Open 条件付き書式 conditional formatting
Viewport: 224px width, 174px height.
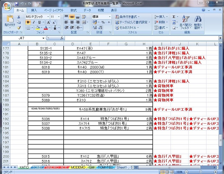[127, 17]
